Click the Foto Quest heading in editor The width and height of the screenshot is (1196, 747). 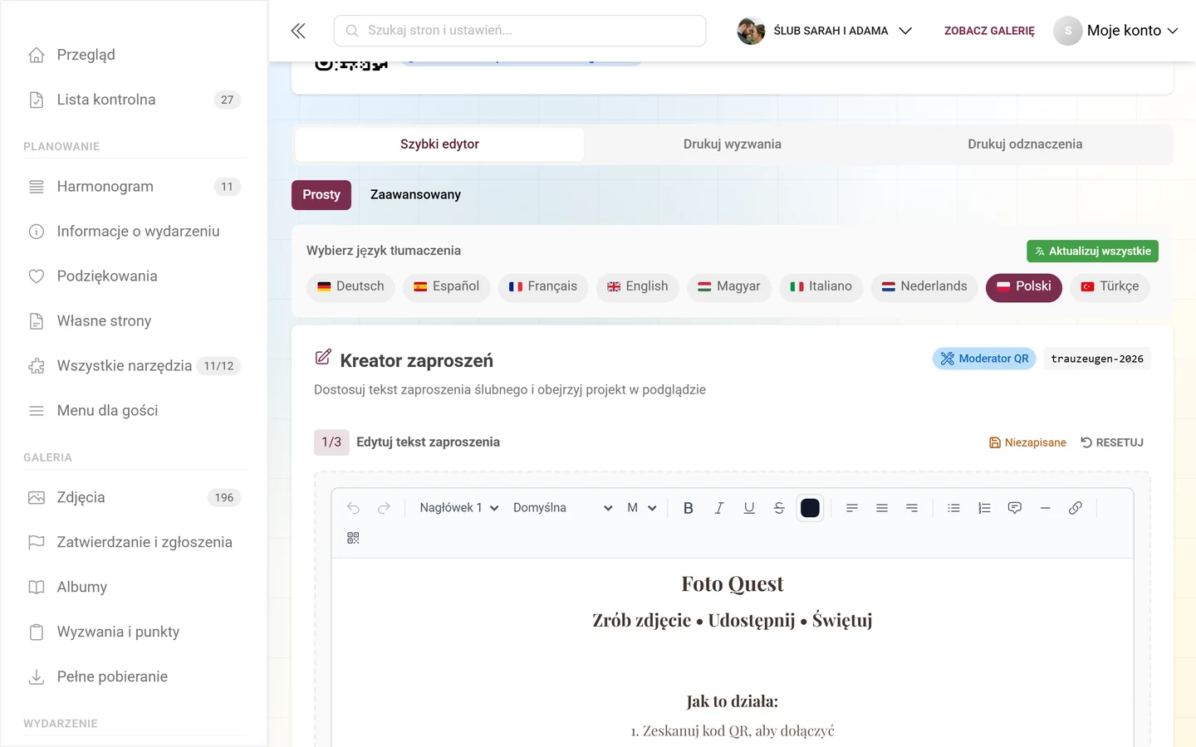733,584
